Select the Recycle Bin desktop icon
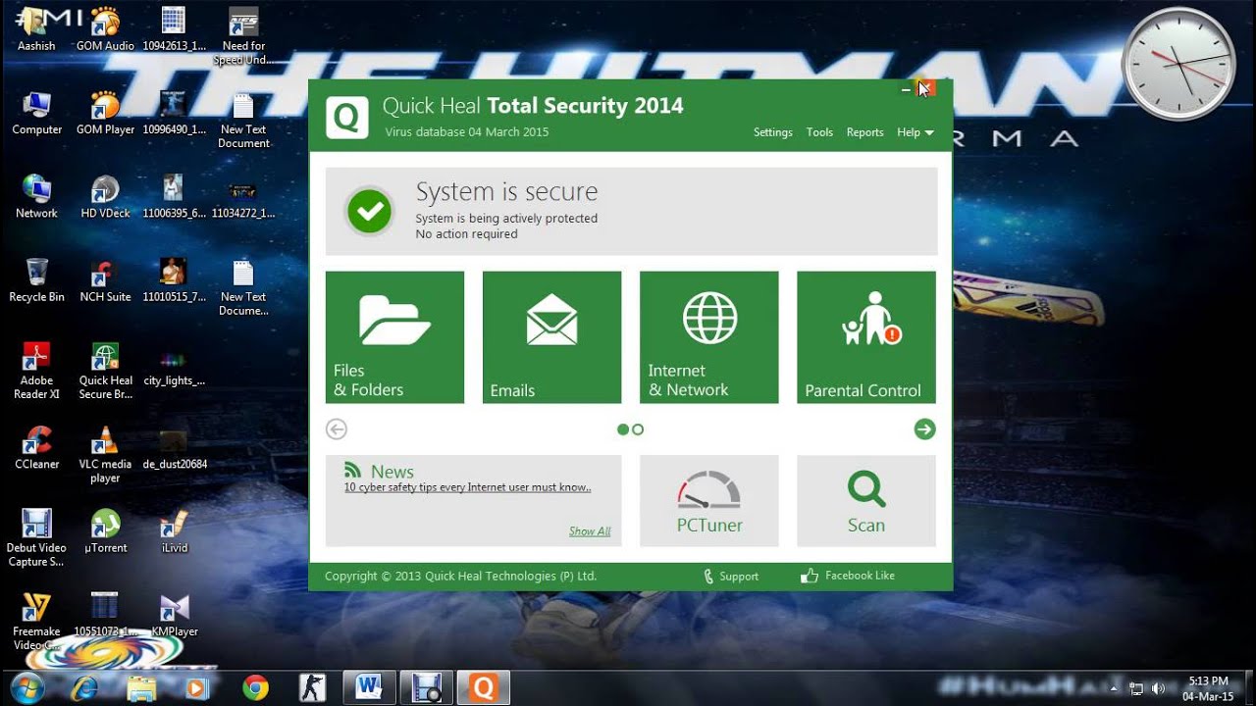Screen dimensions: 1256x706 click(x=36, y=279)
